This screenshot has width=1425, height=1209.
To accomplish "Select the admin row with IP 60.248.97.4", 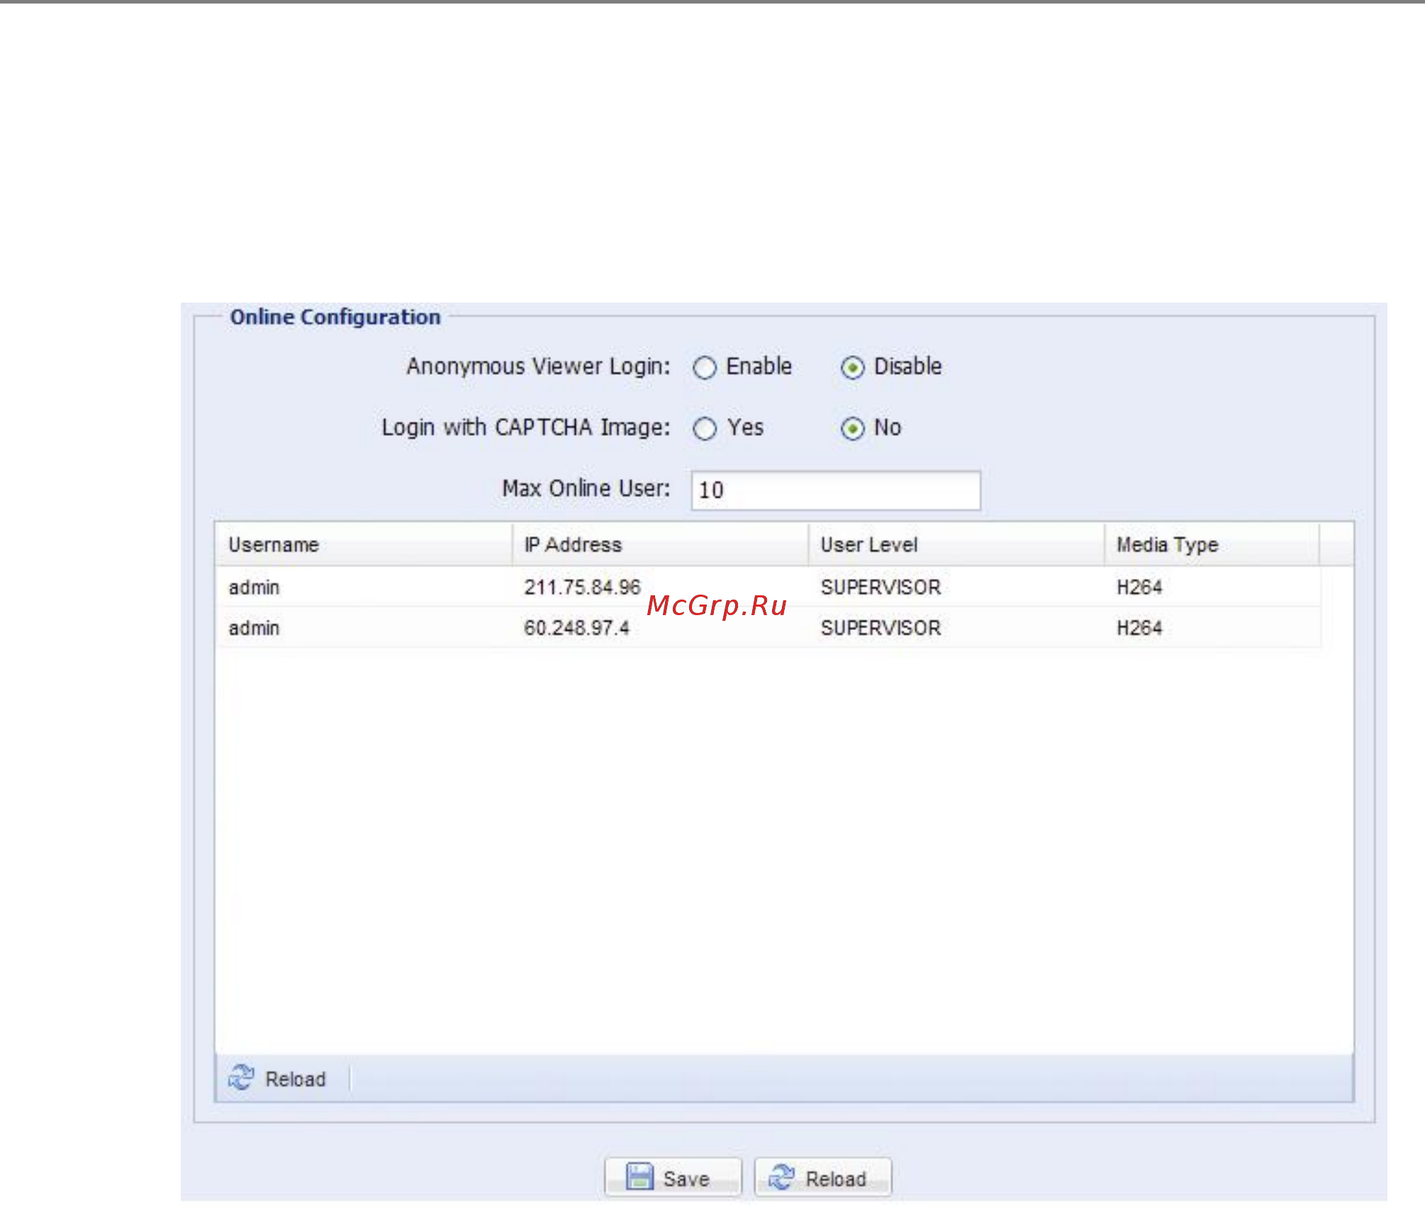I will click(x=769, y=628).
